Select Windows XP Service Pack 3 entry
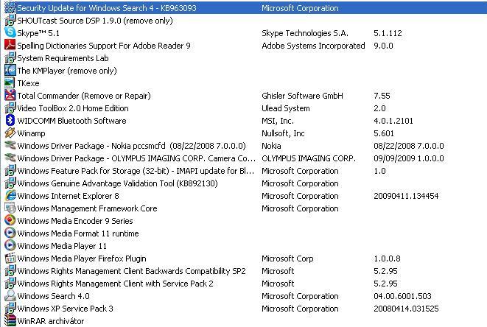The height and width of the screenshot is (327, 487). click(x=65, y=309)
